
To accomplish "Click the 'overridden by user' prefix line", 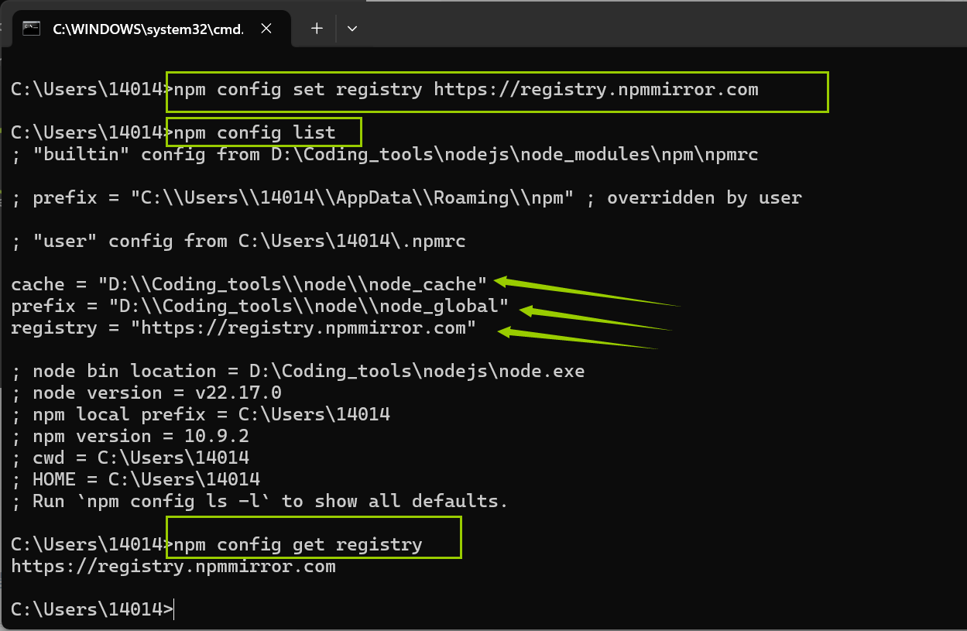I will tap(406, 197).
